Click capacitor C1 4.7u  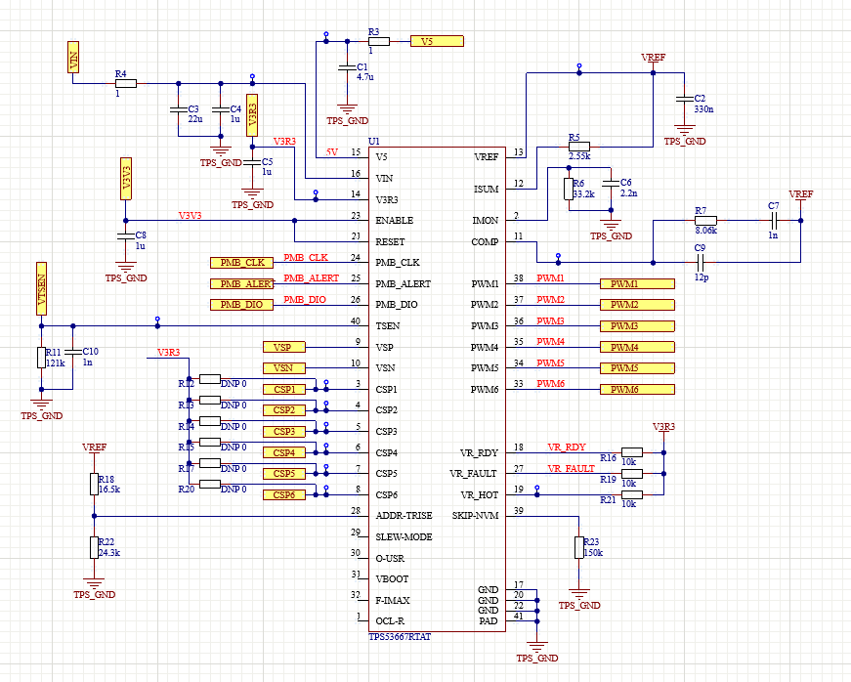(x=348, y=67)
